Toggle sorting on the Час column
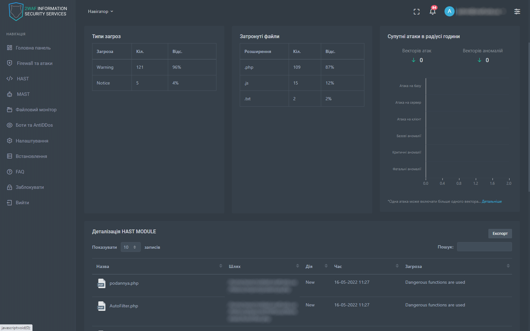Screen dimensions: 530x331 [397, 266]
